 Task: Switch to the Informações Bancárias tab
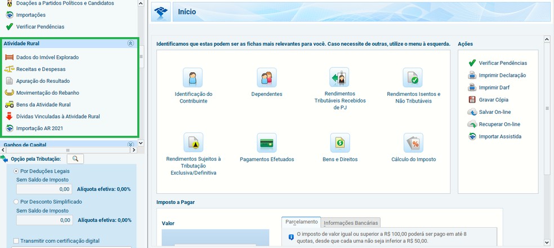pyautogui.click(x=351, y=223)
